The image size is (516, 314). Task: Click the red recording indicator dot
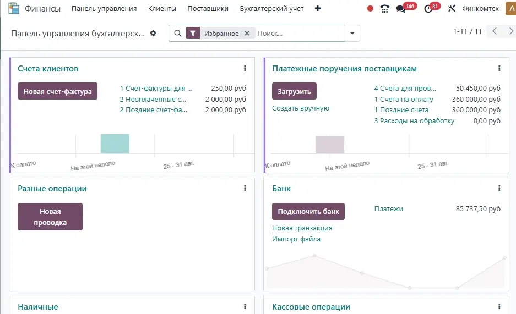[370, 9]
